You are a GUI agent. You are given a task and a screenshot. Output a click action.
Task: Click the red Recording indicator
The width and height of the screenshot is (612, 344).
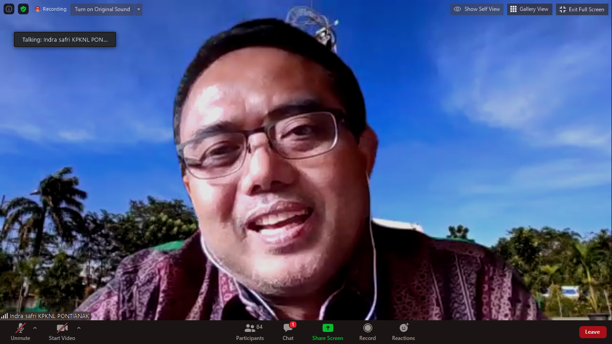coord(51,9)
